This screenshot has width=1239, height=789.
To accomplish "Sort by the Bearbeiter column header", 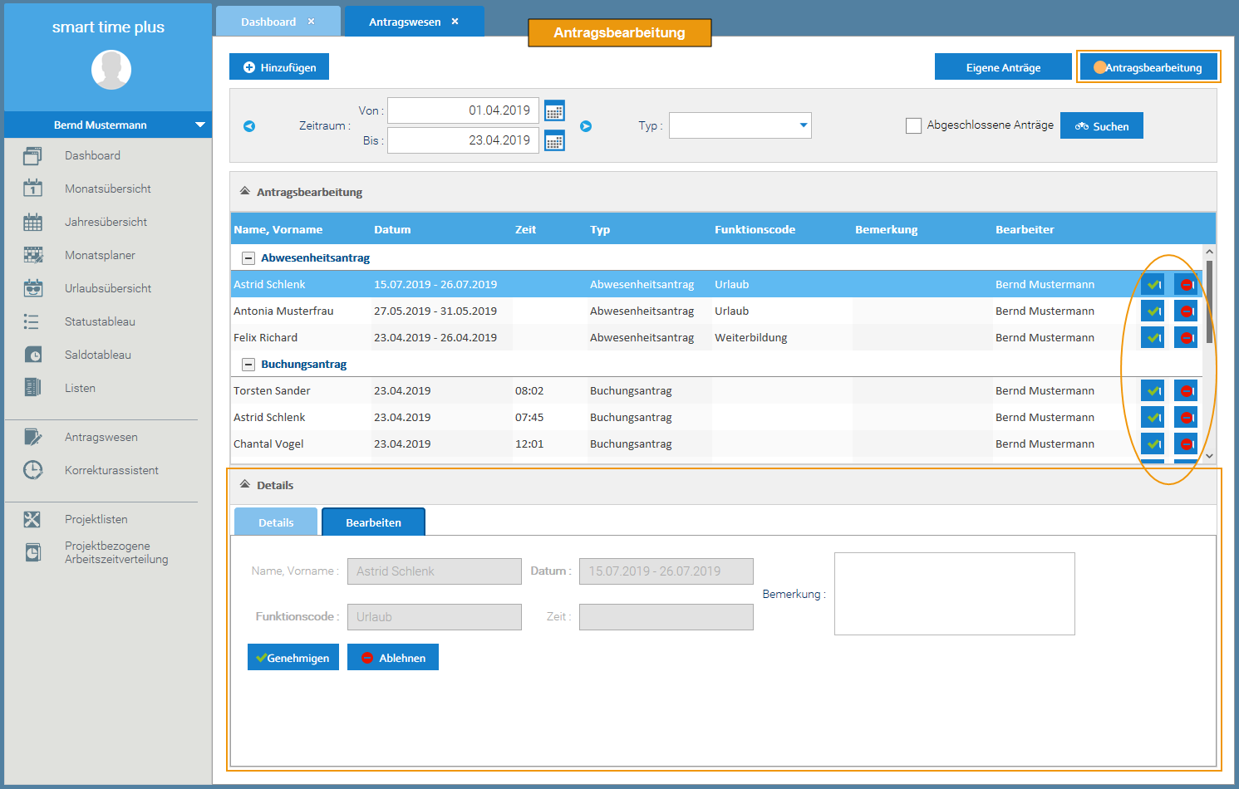I will (1025, 229).
